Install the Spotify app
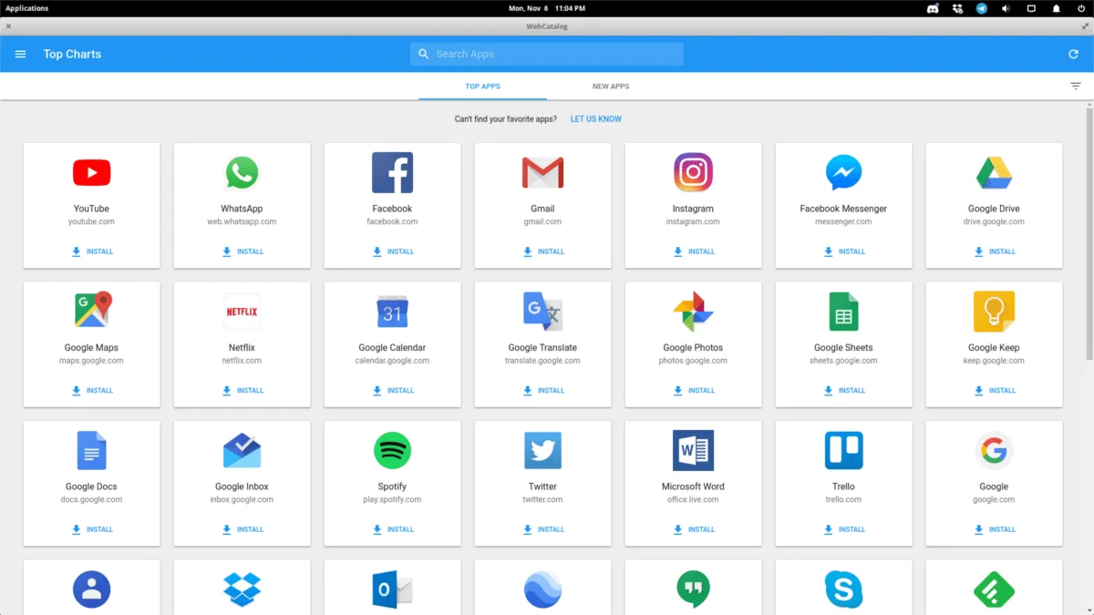Image resolution: width=1094 pixels, height=615 pixels. pyautogui.click(x=393, y=529)
